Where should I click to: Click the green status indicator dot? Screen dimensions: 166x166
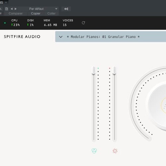(x=5, y=23)
